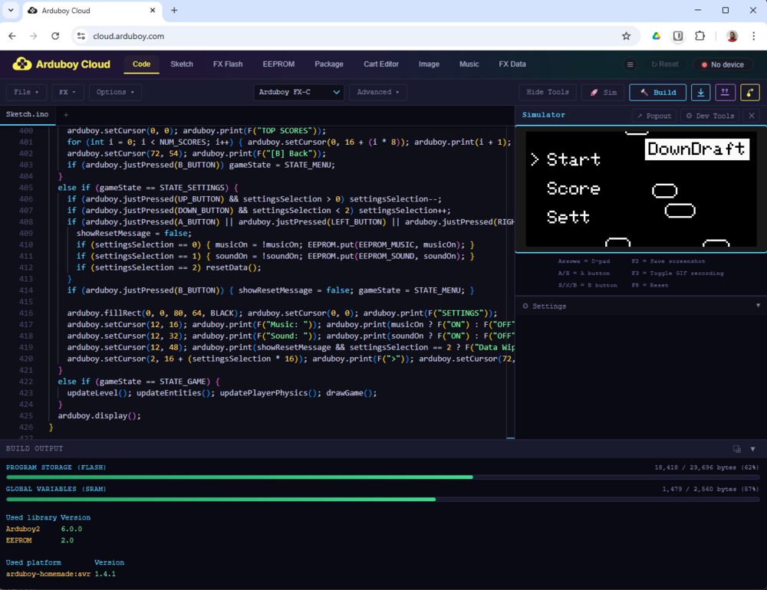View site information icon in address bar
767x590 pixels.
coord(81,36)
